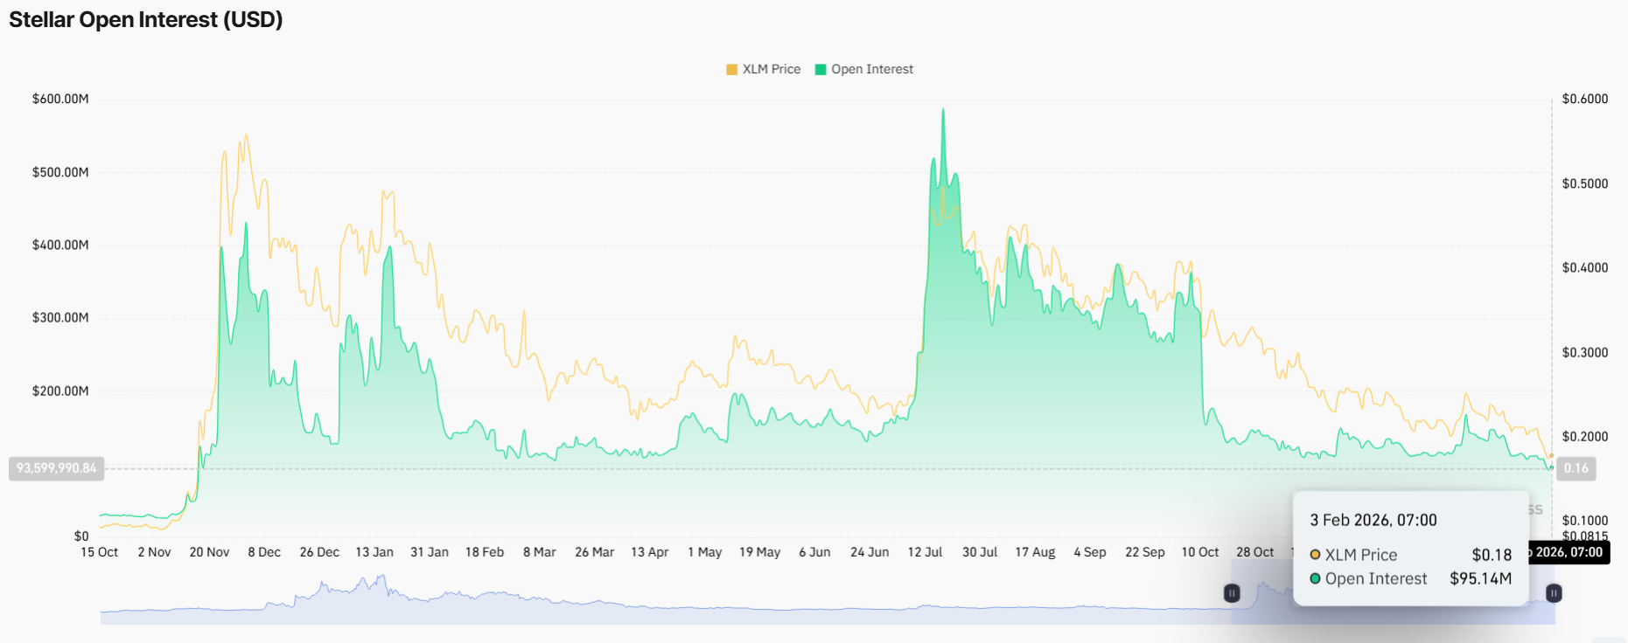
Task: Grab the right range slider handle
Action: pyautogui.click(x=1554, y=593)
